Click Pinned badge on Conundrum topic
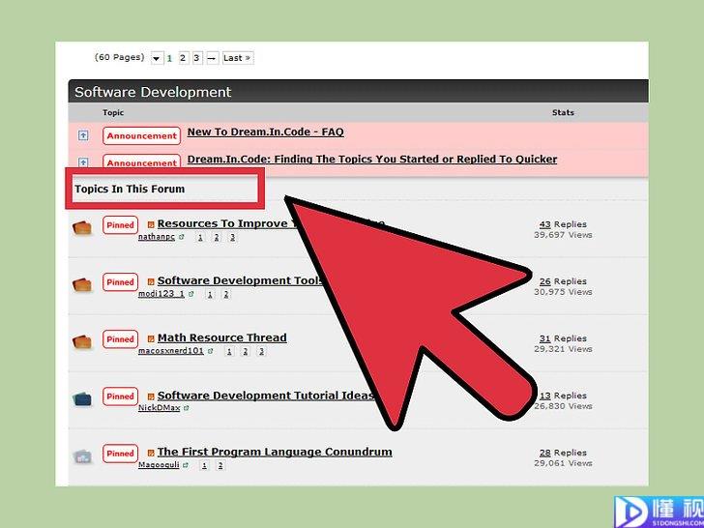 tap(120, 453)
